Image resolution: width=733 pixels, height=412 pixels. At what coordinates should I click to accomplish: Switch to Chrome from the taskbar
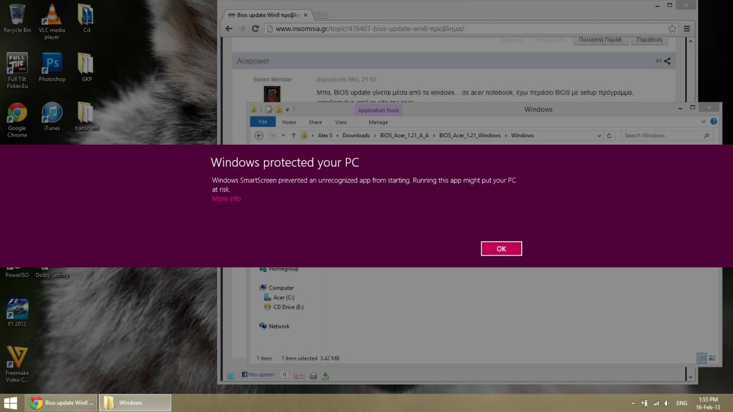click(61, 403)
